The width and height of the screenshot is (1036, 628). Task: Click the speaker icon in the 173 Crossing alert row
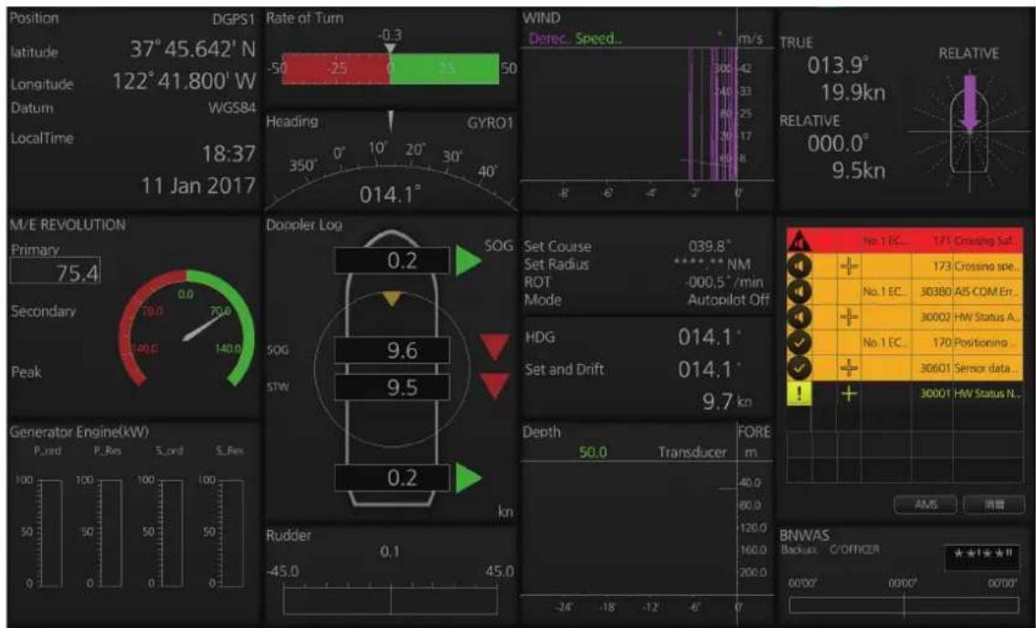pos(799,266)
